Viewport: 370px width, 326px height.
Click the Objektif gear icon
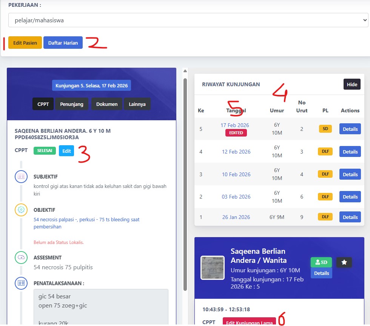coord(21,210)
